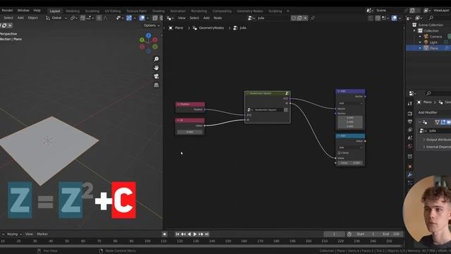Open the Global transform orientation dropdown
Screen dimensions: 451x254
(56, 18)
